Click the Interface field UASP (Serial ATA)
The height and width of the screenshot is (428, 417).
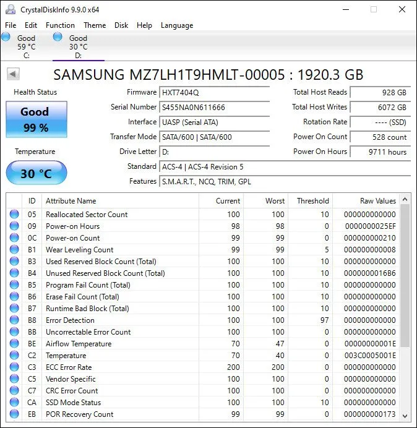click(x=214, y=122)
